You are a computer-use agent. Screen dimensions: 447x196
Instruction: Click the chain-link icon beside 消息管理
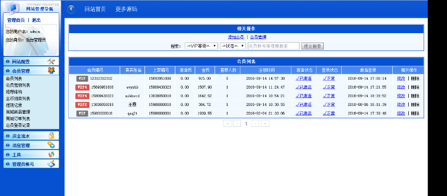(51, 145)
